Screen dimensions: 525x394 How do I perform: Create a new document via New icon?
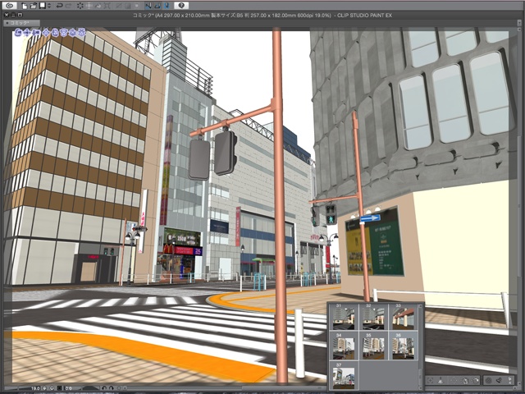click(25, 6)
